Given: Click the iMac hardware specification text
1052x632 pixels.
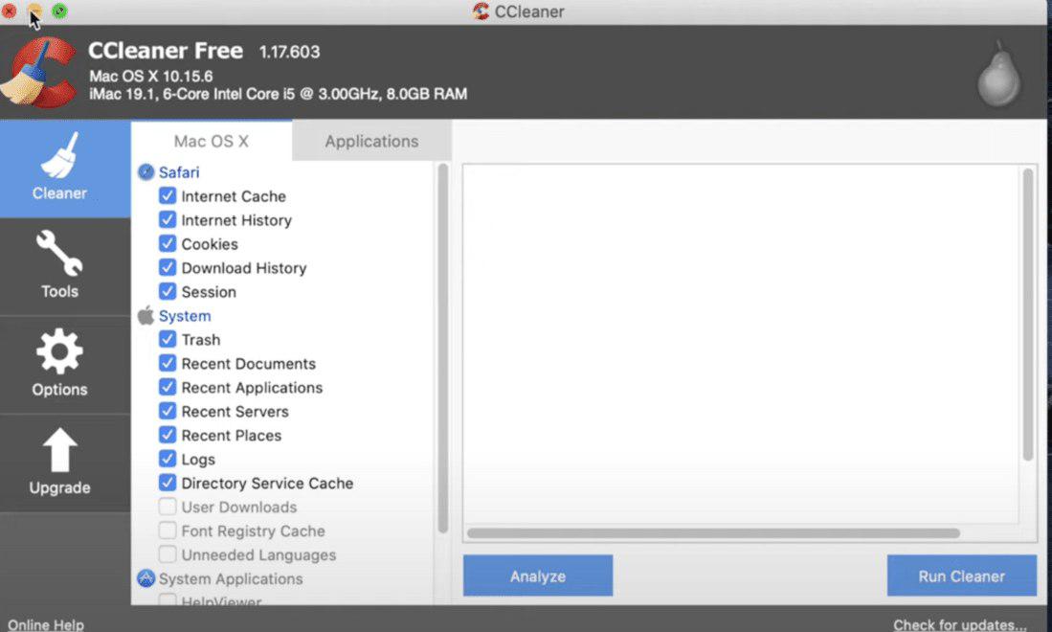Looking at the screenshot, I should coord(279,94).
